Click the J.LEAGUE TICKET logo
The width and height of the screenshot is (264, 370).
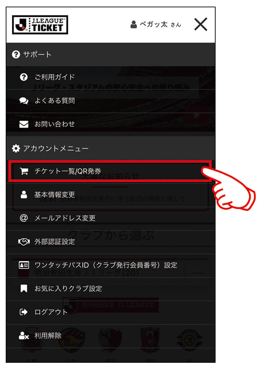click(x=40, y=25)
